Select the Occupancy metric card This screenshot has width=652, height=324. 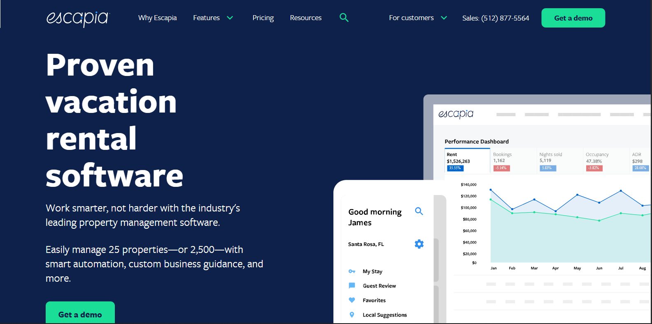click(606, 161)
